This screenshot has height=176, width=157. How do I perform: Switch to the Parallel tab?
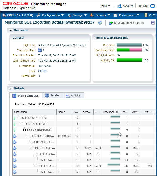(x=53, y=95)
